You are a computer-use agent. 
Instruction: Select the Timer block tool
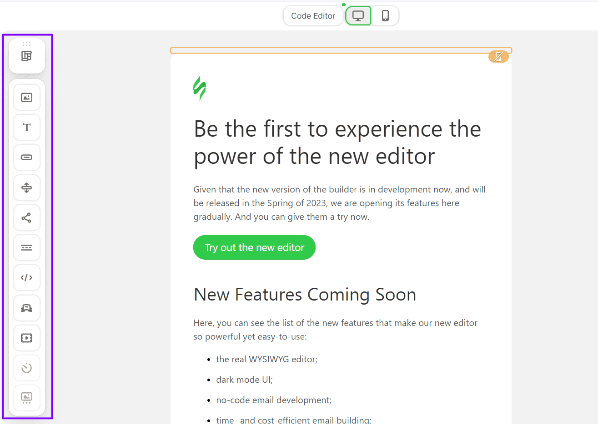click(x=27, y=368)
